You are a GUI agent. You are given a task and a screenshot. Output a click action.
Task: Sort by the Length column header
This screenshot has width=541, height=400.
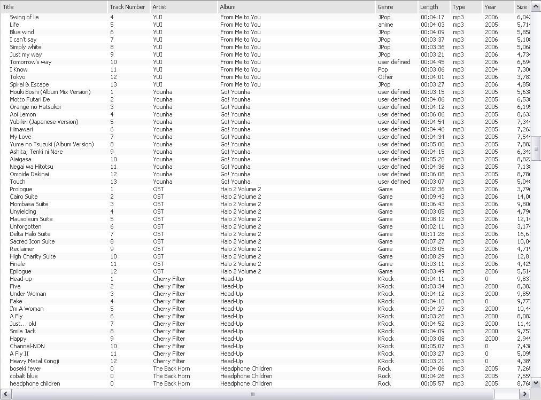point(434,7)
